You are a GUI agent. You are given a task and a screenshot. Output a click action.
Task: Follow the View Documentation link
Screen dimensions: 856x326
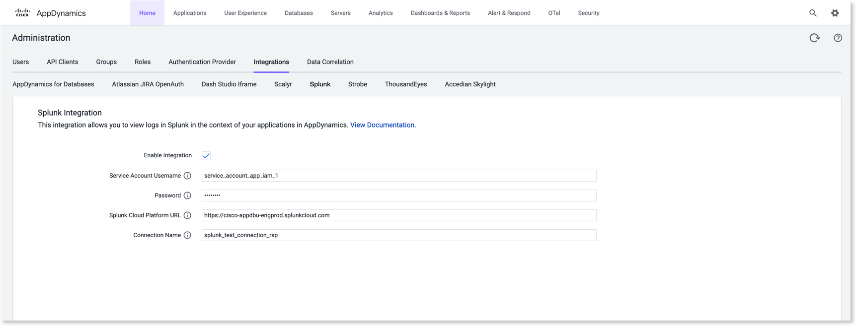click(383, 125)
